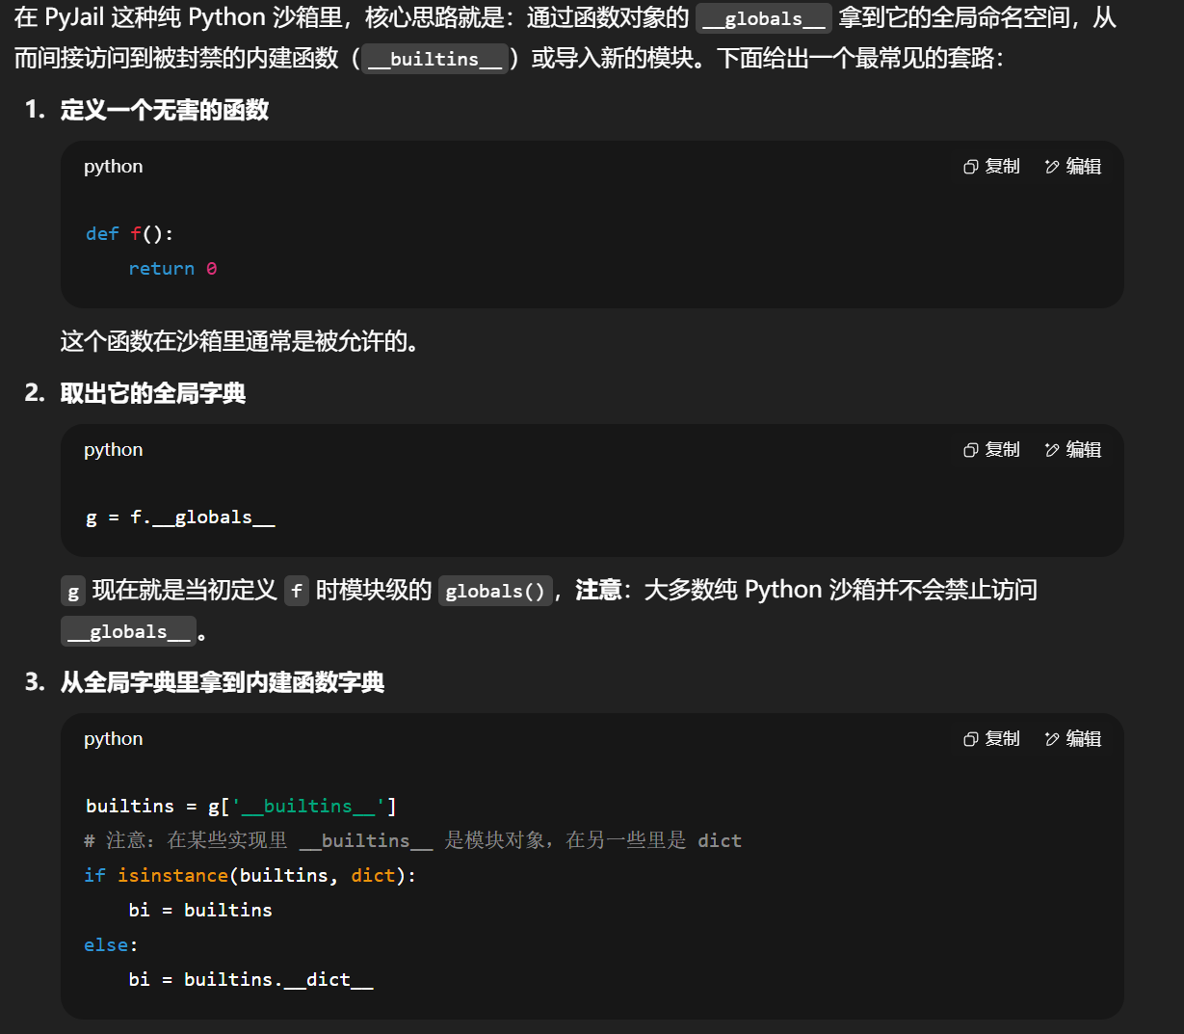This screenshot has width=1184, height=1034.
Task: Click edit pencil icon in 'def f()' code block
Action: pyautogui.click(x=1052, y=167)
